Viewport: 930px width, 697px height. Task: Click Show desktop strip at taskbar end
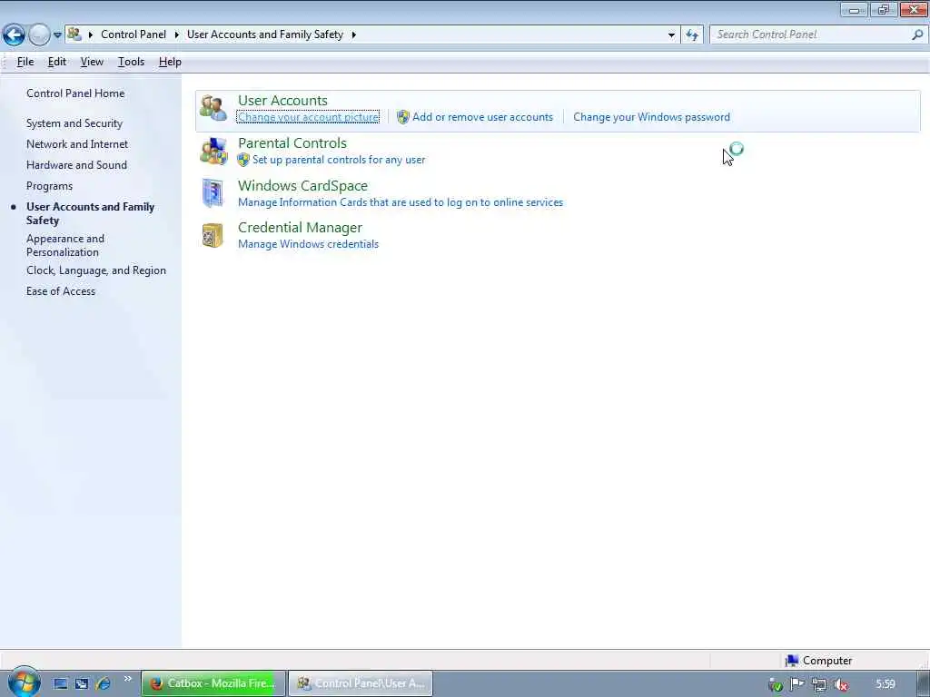coord(923,683)
